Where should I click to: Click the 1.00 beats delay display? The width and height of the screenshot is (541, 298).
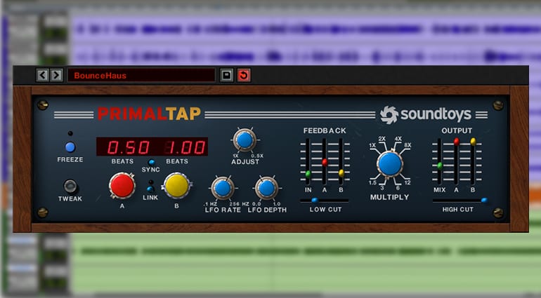tap(185, 147)
